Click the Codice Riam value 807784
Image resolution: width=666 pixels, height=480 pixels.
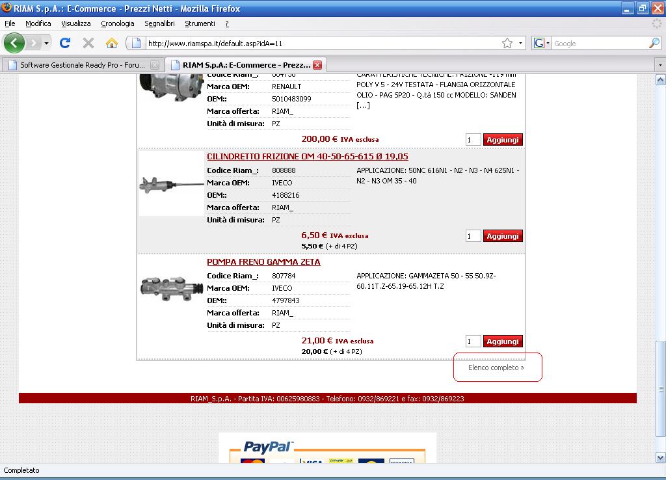[x=284, y=276]
